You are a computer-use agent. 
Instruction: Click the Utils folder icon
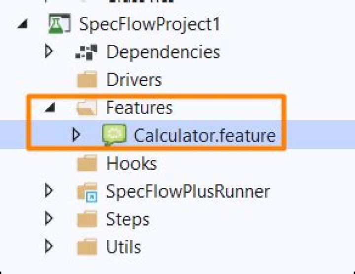coord(87,246)
